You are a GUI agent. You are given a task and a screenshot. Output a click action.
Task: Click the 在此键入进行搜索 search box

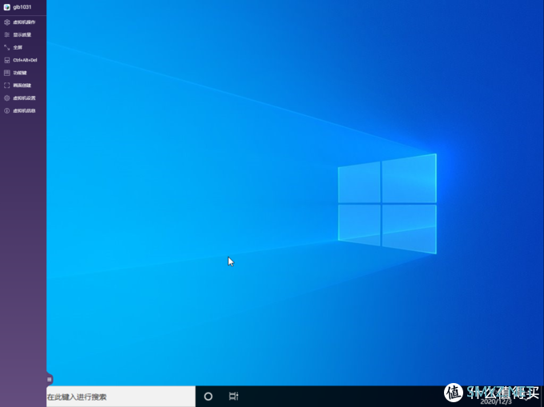coord(121,397)
